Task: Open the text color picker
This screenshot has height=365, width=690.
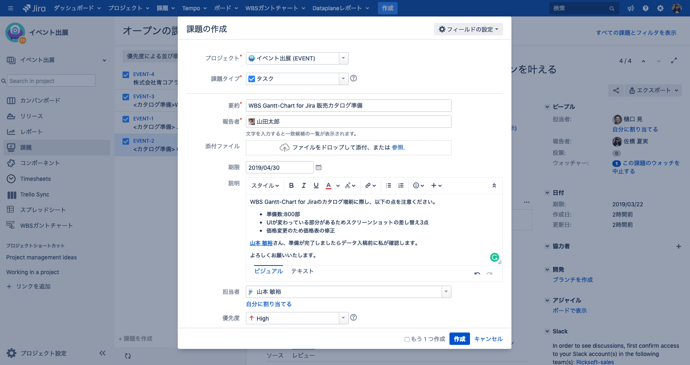Action: (x=329, y=185)
